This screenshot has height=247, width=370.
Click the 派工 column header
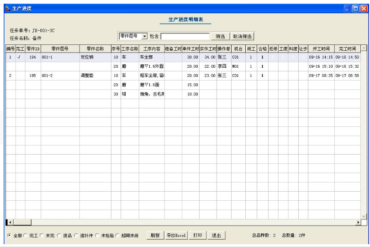point(251,49)
